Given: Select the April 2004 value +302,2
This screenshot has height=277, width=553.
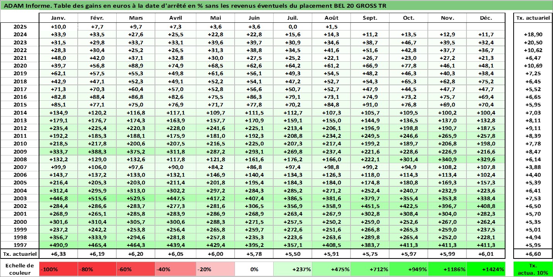Looking at the screenshot, I should tap(176, 191).
